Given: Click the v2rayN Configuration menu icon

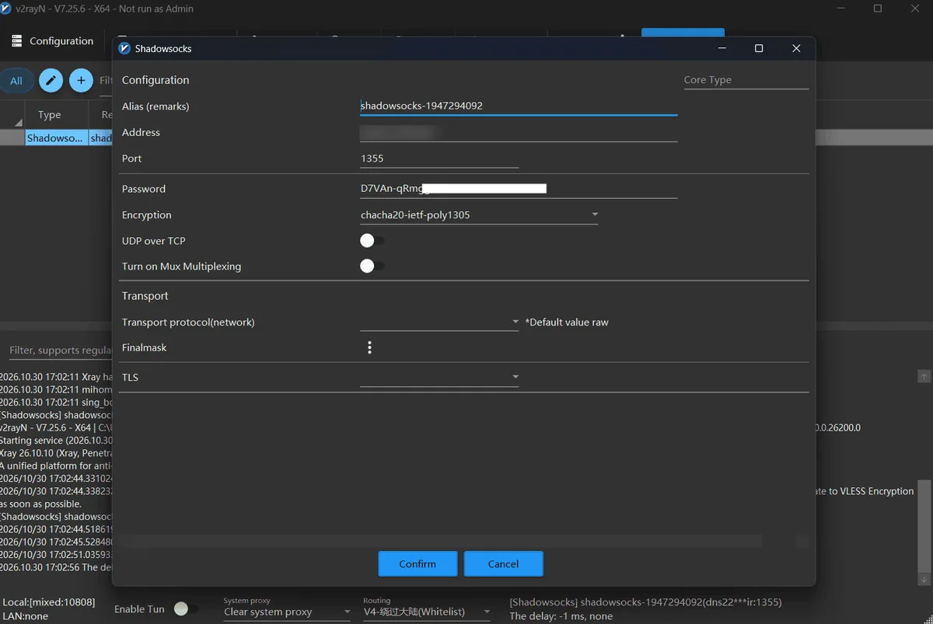Looking at the screenshot, I should coord(17,41).
